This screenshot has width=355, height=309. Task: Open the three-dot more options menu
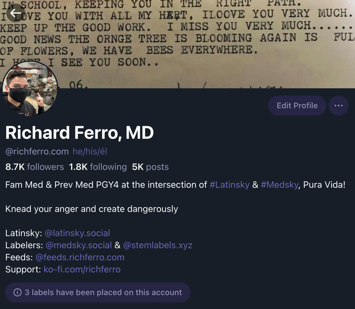(x=338, y=106)
